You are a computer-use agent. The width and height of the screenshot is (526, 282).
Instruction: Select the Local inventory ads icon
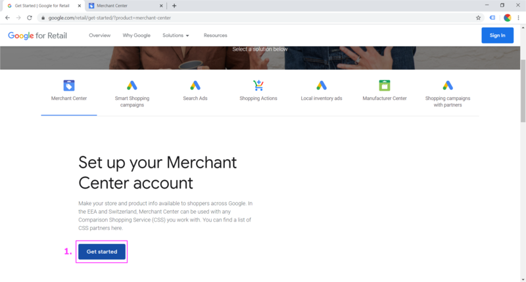click(322, 85)
